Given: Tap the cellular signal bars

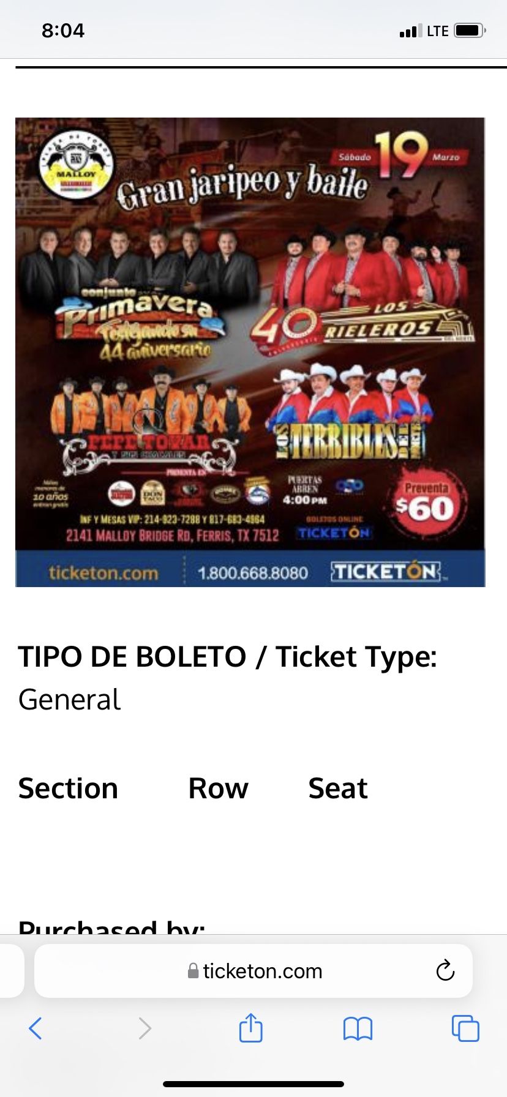Looking at the screenshot, I should pos(410,31).
